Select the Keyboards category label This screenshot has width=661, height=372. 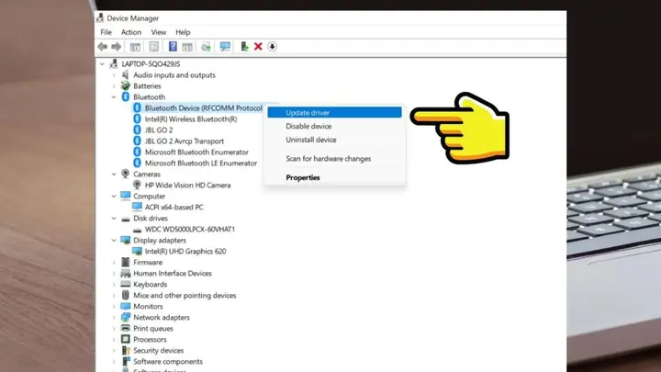pos(150,284)
